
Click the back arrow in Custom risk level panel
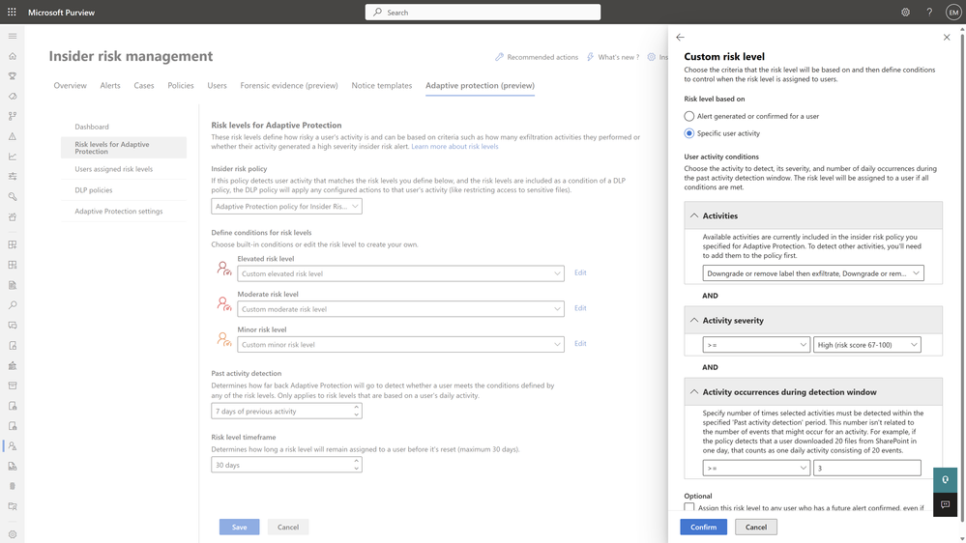coord(680,38)
